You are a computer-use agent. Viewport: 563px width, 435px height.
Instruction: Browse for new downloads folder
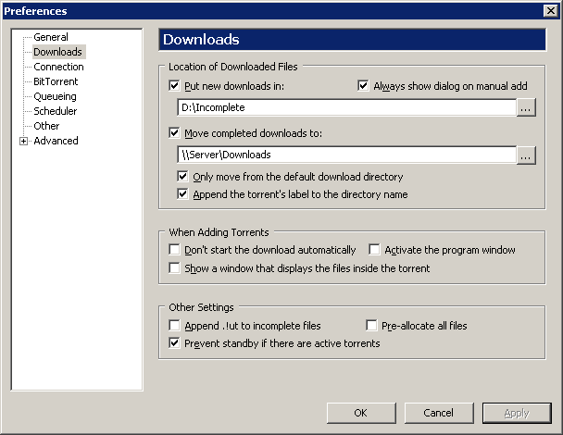pyautogui.click(x=526, y=107)
